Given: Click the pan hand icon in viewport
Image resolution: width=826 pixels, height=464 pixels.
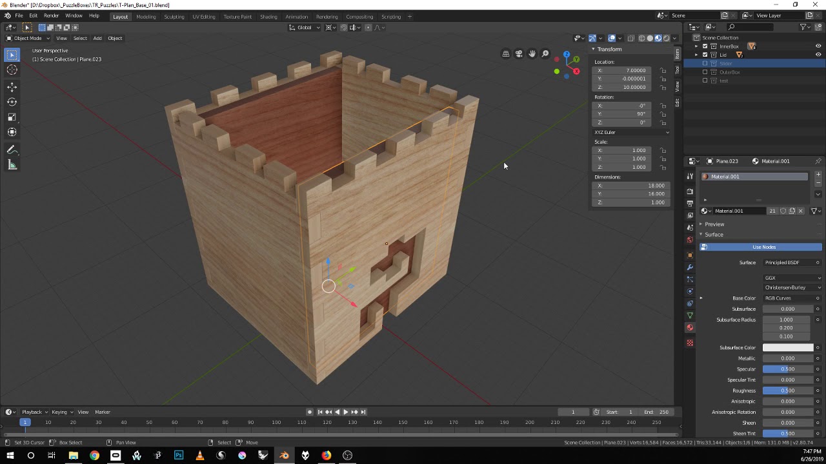Looking at the screenshot, I should [532, 54].
